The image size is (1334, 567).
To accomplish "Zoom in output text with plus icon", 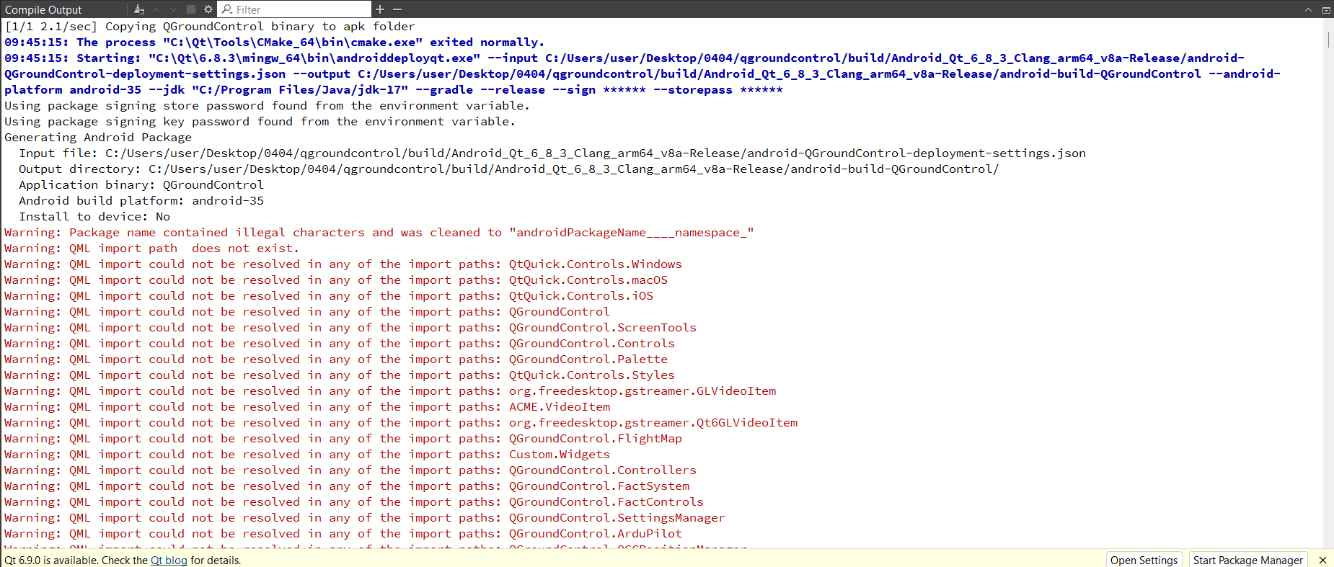I will coord(380,9).
